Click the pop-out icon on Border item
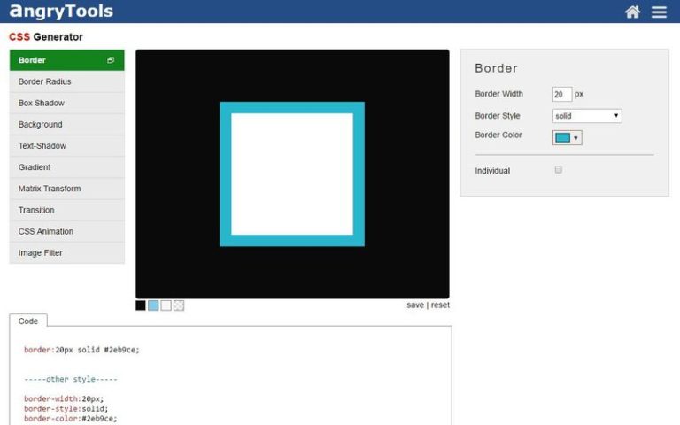The height and width of the screenshot is (425, 680). pos(111,60)
